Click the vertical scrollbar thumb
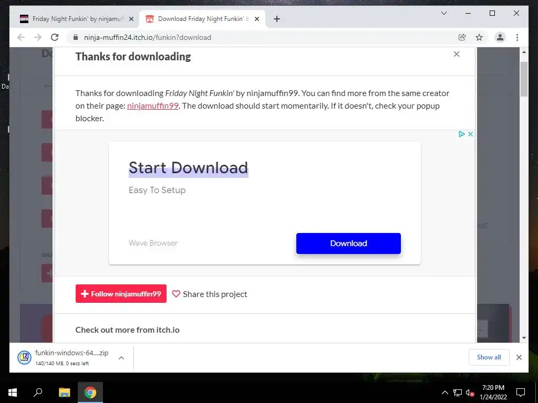538x403 pixels. coord(524,80)
